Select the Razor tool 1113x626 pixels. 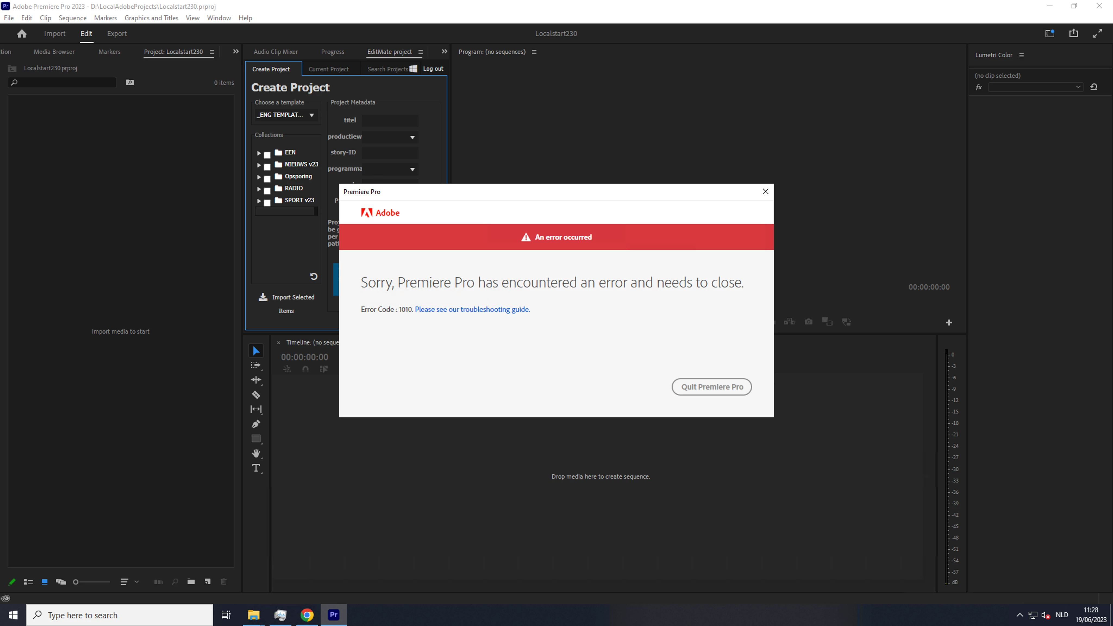click(256, 395)
